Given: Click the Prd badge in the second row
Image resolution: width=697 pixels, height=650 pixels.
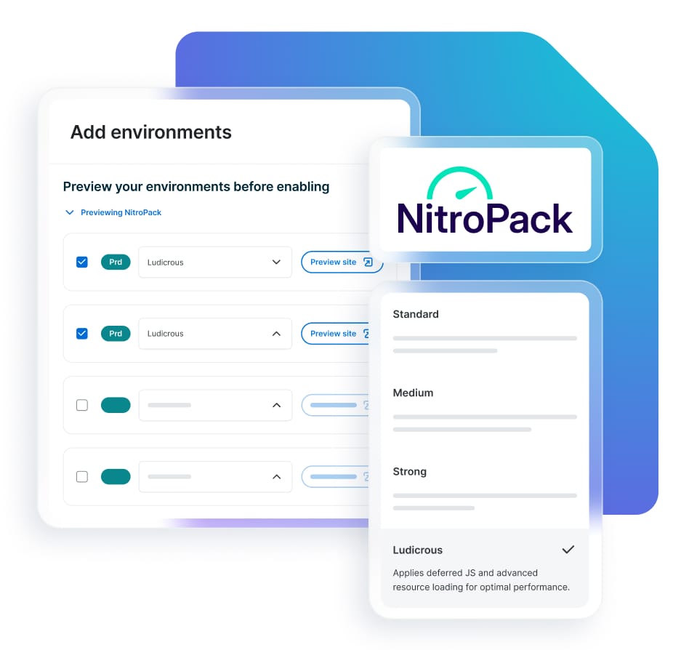Looking at the screenshot, I should pyautogui.click(x=115, y=333).
